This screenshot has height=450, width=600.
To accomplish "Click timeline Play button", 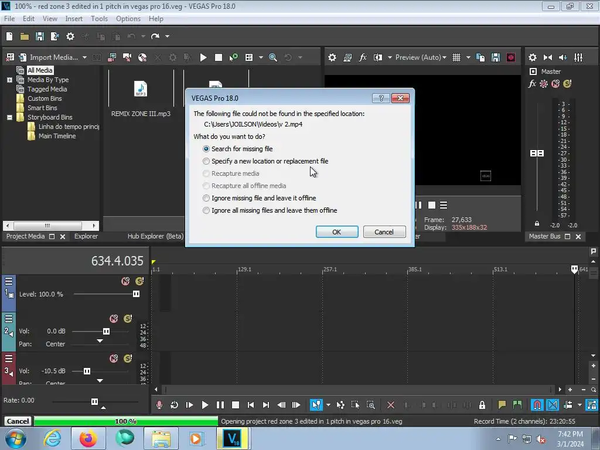I will point(205,405).
